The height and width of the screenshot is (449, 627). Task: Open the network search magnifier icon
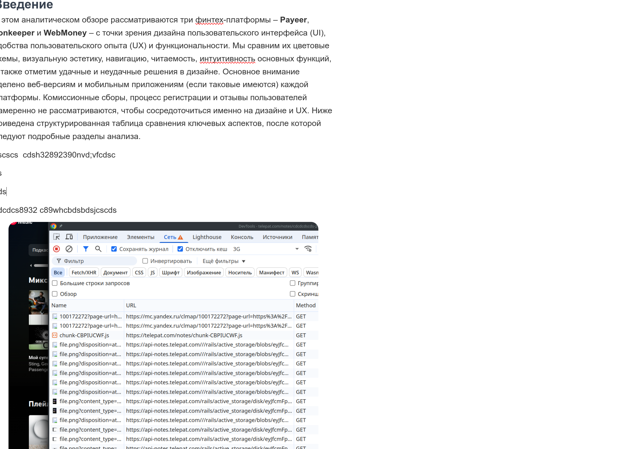click(98, 249)
